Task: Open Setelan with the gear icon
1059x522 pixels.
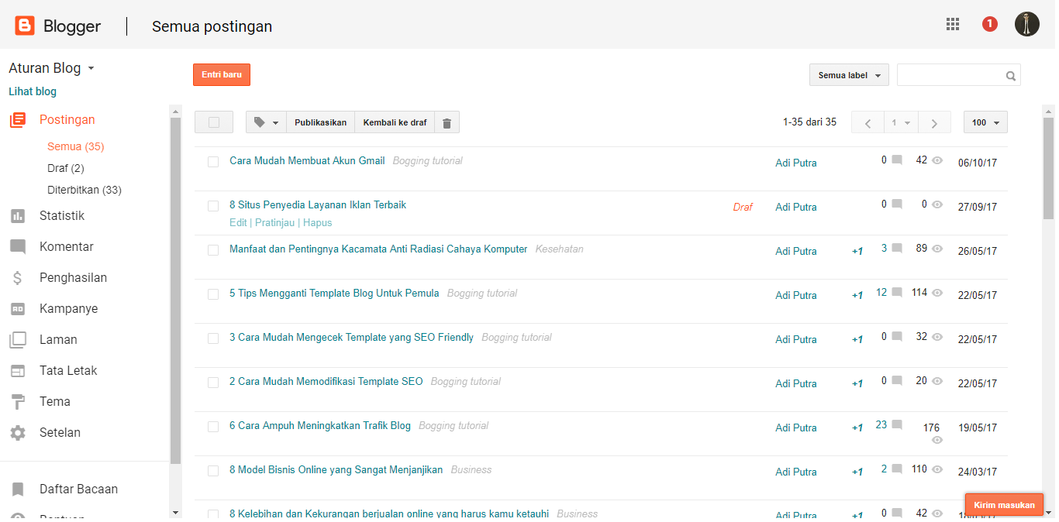Action: tap(18, 432)
